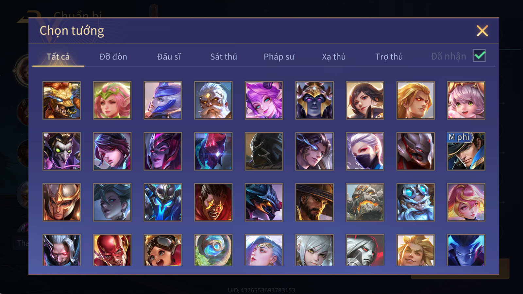Pick the aviator-goggles kid hero portrait

click(163, 250)
